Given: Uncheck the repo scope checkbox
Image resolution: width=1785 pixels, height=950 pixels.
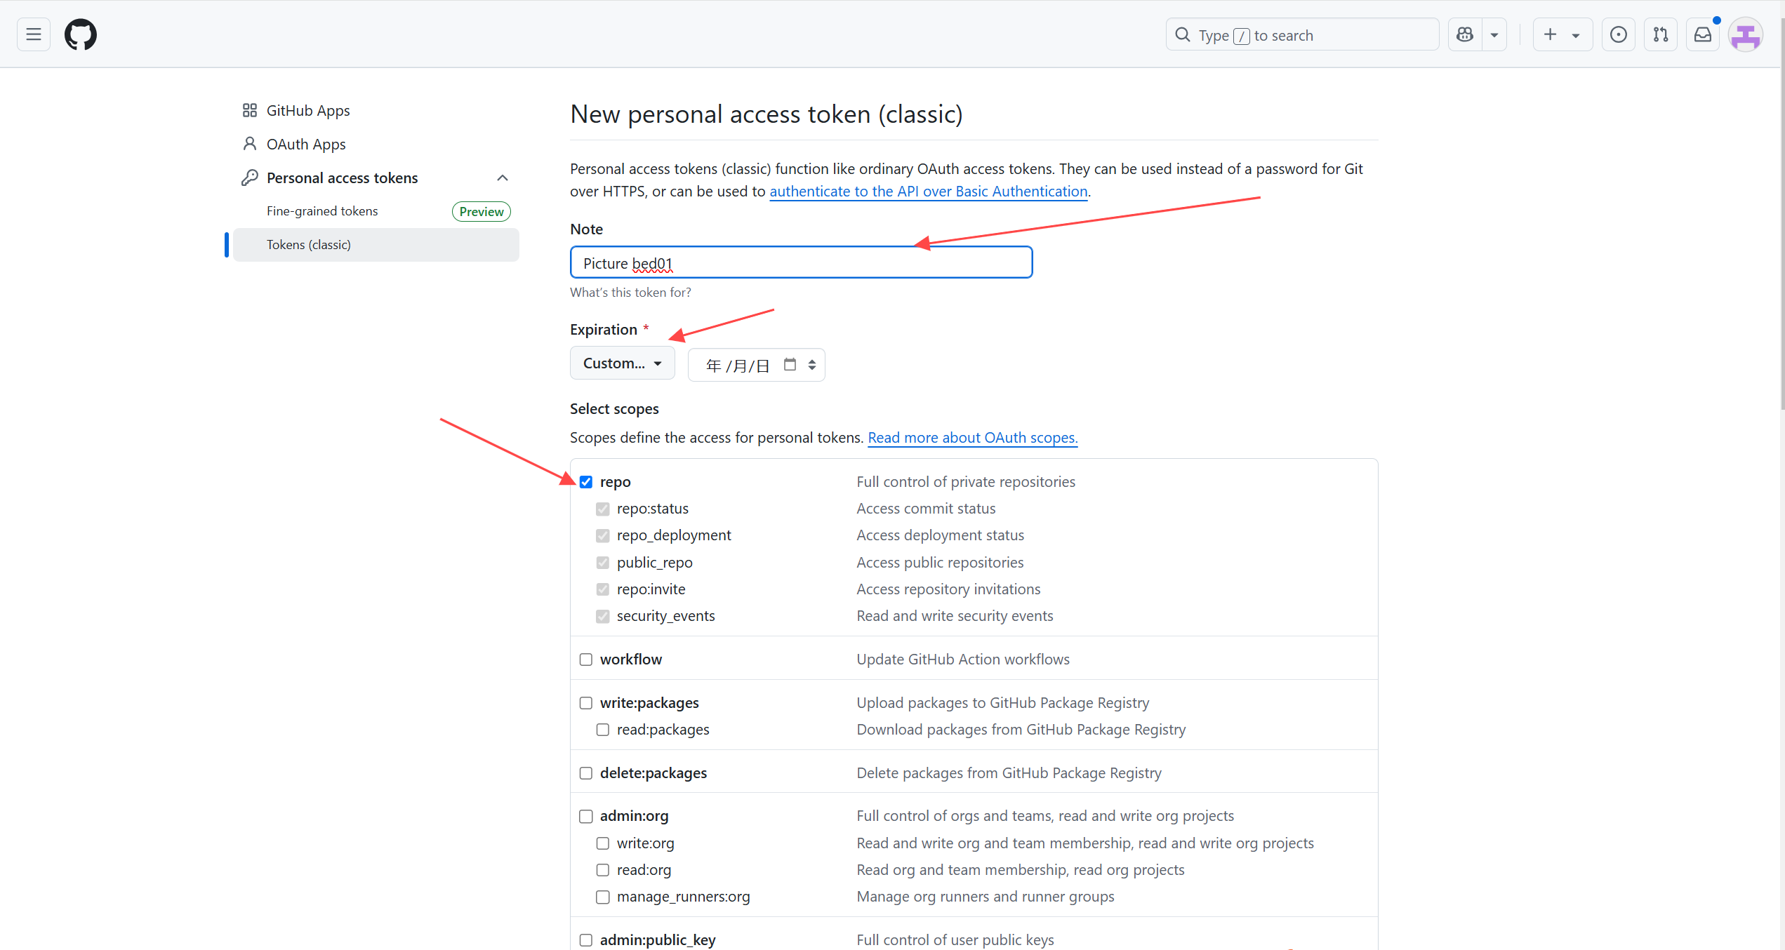Looking at the screenshot, I should (586, 482).
